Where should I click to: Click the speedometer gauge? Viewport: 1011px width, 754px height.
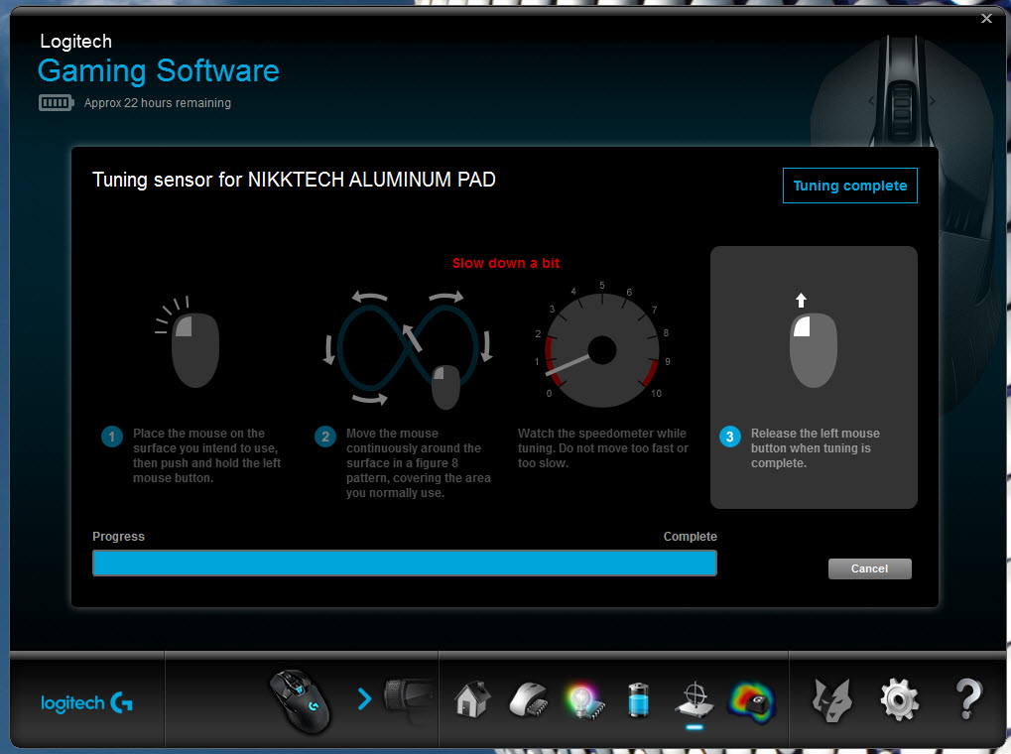602,347
